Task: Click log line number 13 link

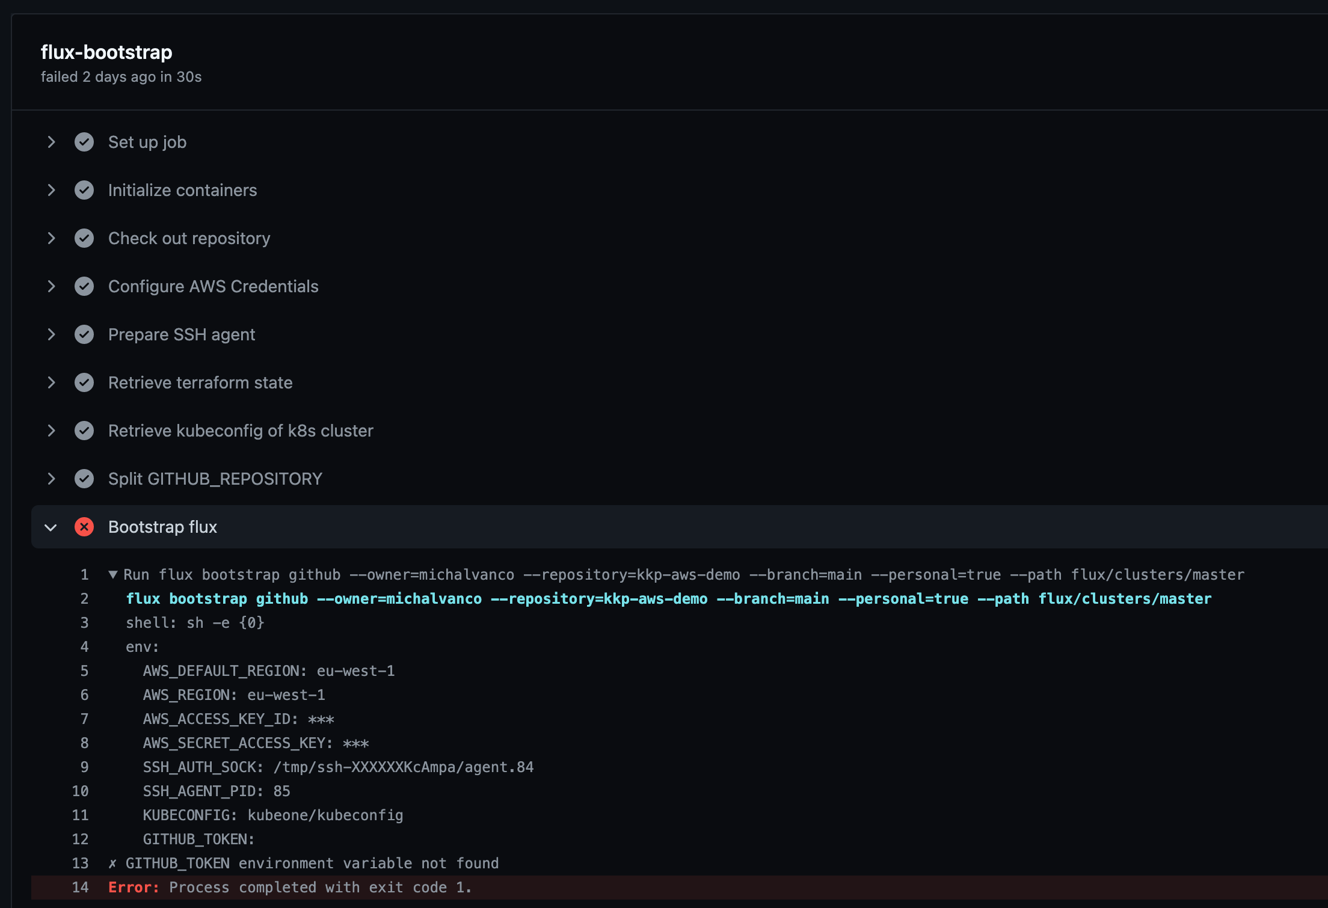Action: point(80,863)
